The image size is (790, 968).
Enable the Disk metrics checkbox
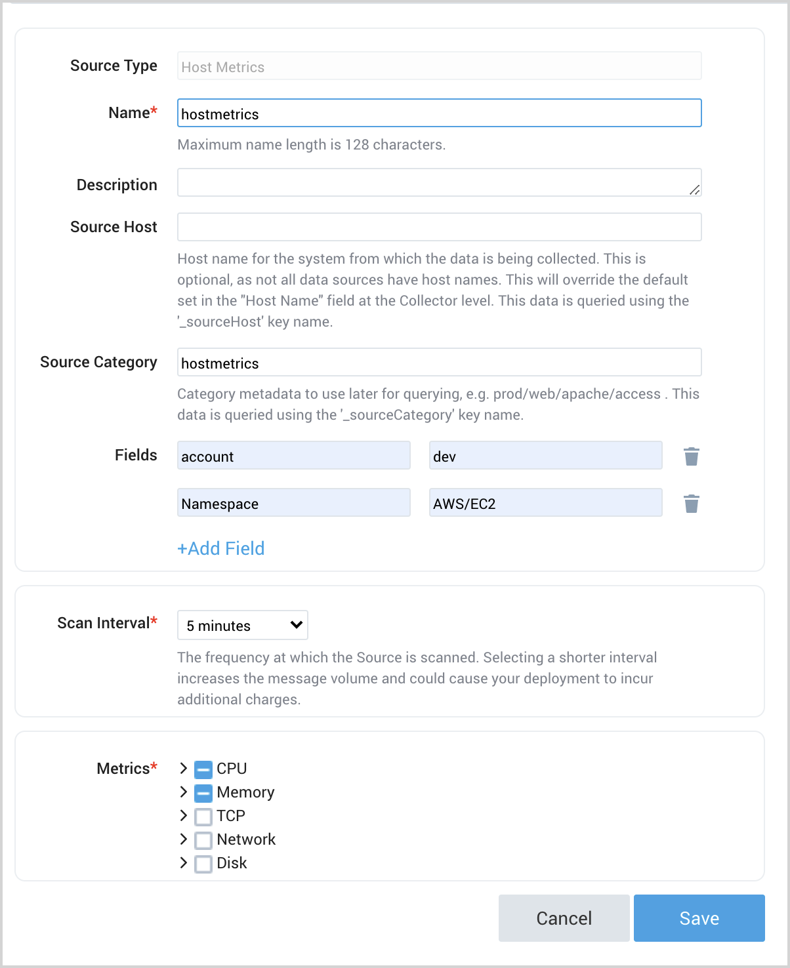(x=203, y=863)
